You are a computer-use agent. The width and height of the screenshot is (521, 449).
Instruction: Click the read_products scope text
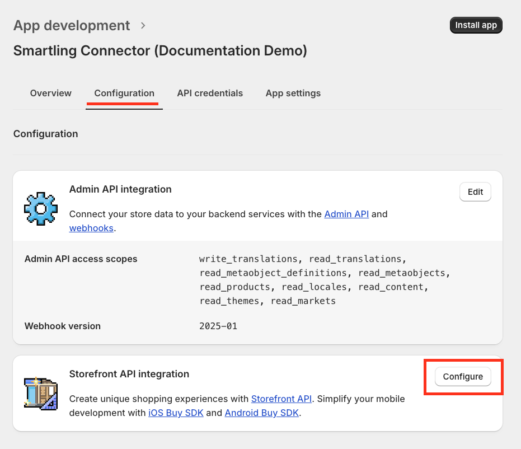[235, 287]
